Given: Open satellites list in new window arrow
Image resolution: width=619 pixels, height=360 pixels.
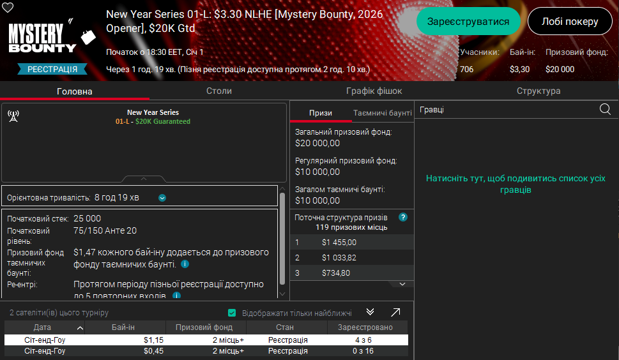Looking at the screenshot, I should [x=395, y=312].
